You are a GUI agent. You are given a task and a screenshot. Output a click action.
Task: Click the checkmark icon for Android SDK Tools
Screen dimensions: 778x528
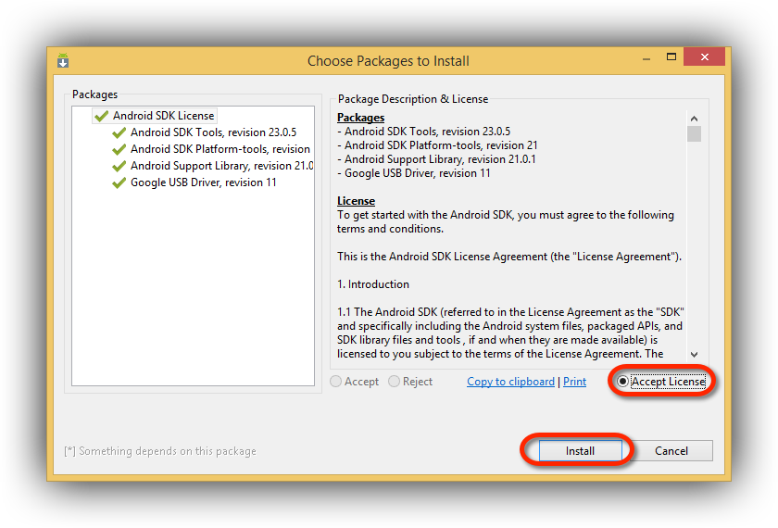coord(119,133)
